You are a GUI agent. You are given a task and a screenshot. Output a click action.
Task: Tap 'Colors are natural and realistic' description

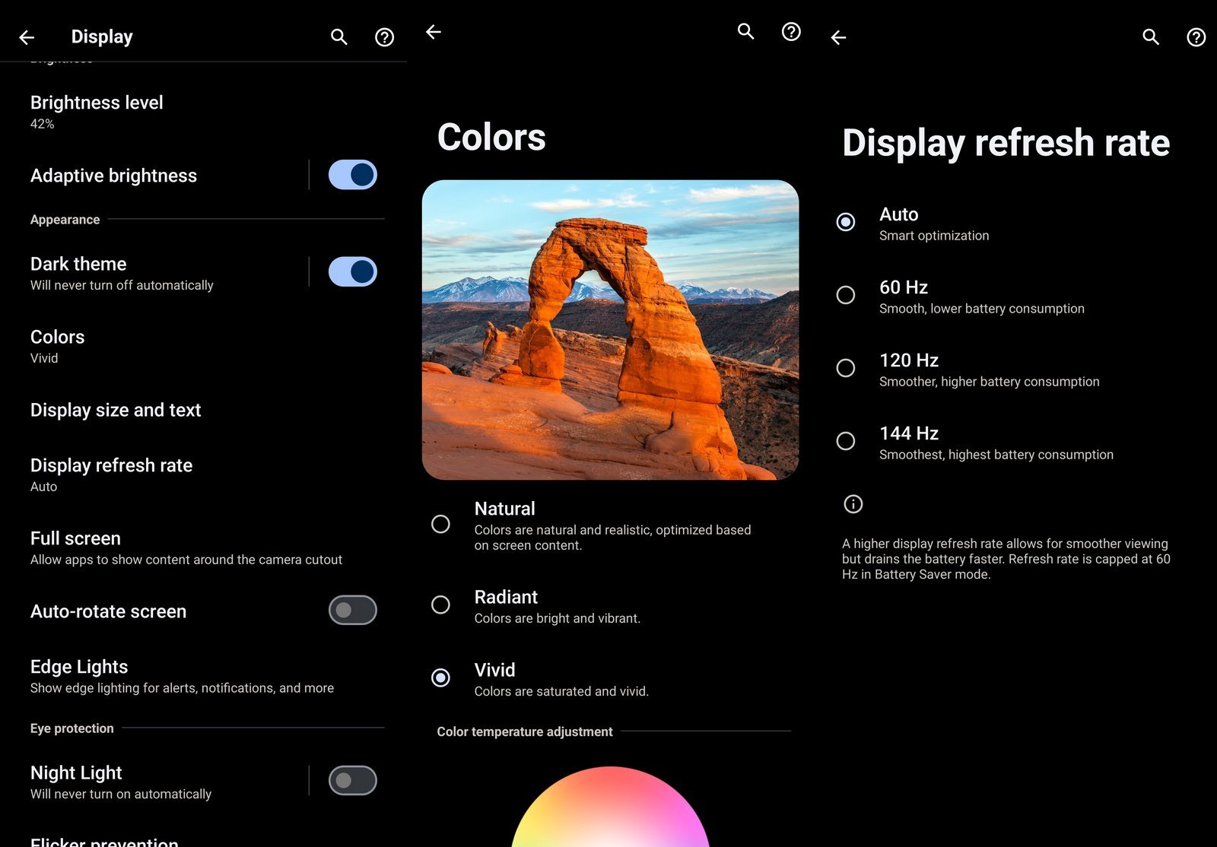pos(612,538)
